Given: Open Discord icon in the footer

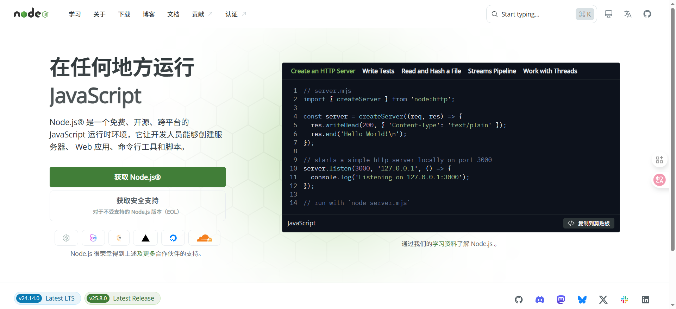Looking at the screenshot, I should coord(540,300).
